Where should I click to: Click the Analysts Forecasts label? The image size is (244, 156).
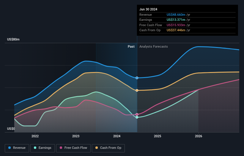pyautogui.click(x=153, y=47)
